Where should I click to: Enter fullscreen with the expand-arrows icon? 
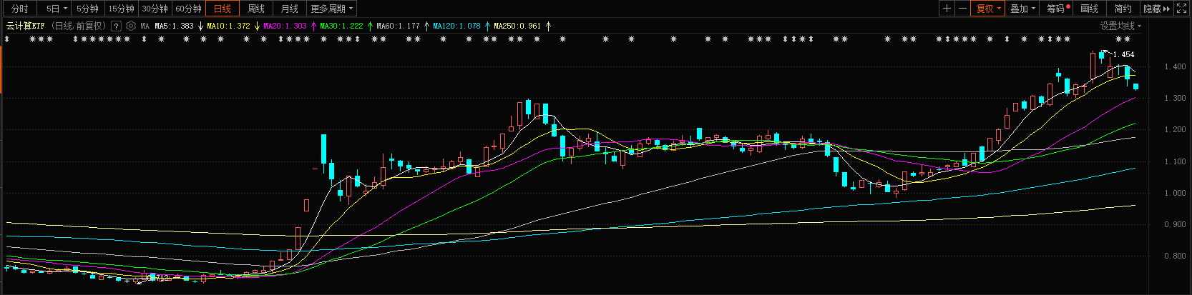tap(1182, 9)
